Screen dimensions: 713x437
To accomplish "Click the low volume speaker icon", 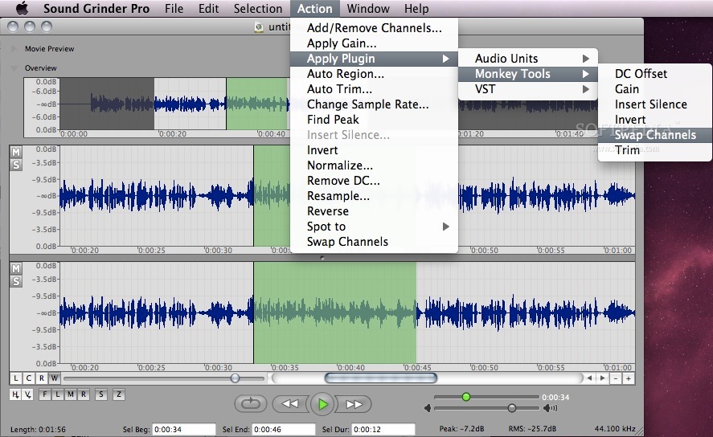I will pyautogui.click(x=428, y=408).
